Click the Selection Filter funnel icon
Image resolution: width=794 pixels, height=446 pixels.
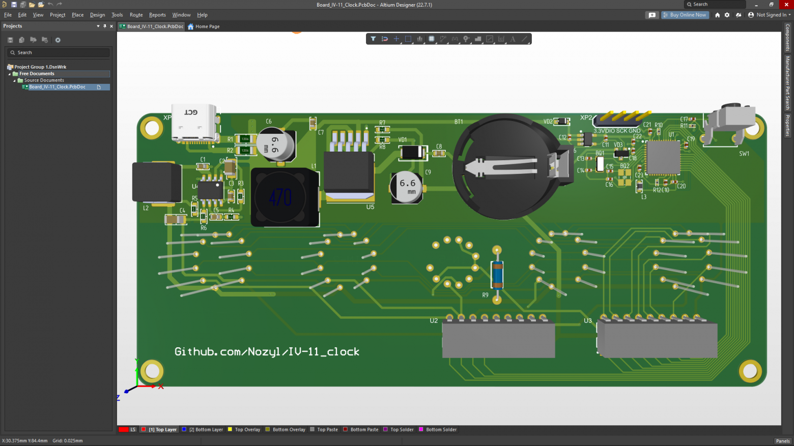pos(373,39)
